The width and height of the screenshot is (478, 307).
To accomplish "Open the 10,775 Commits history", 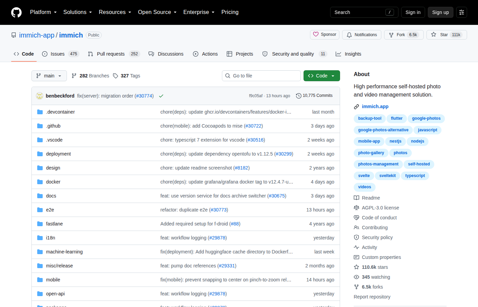I will coord(314,96).
